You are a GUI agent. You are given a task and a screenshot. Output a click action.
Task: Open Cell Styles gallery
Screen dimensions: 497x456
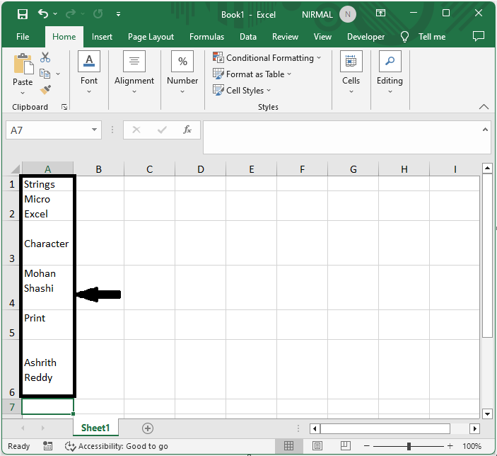pos(242,90)
